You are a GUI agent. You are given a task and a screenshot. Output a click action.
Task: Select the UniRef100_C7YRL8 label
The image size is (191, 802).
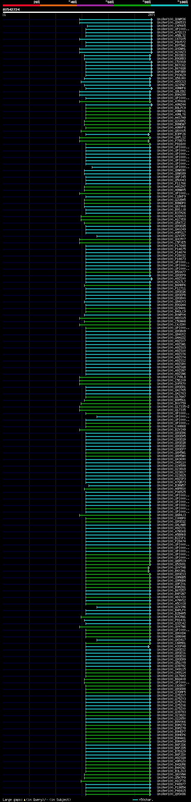(171, 377)
